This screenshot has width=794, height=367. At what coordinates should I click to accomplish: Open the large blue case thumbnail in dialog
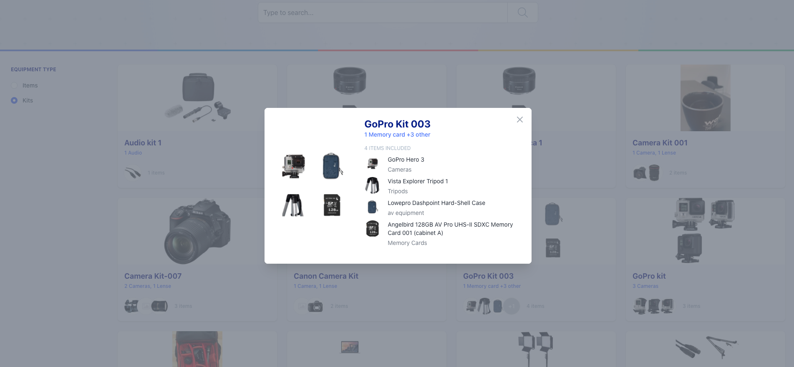pos(332,166)
